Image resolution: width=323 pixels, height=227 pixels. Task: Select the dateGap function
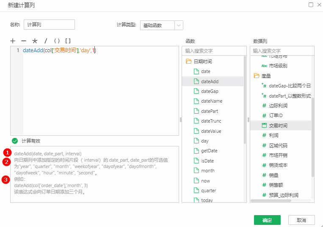210,91
